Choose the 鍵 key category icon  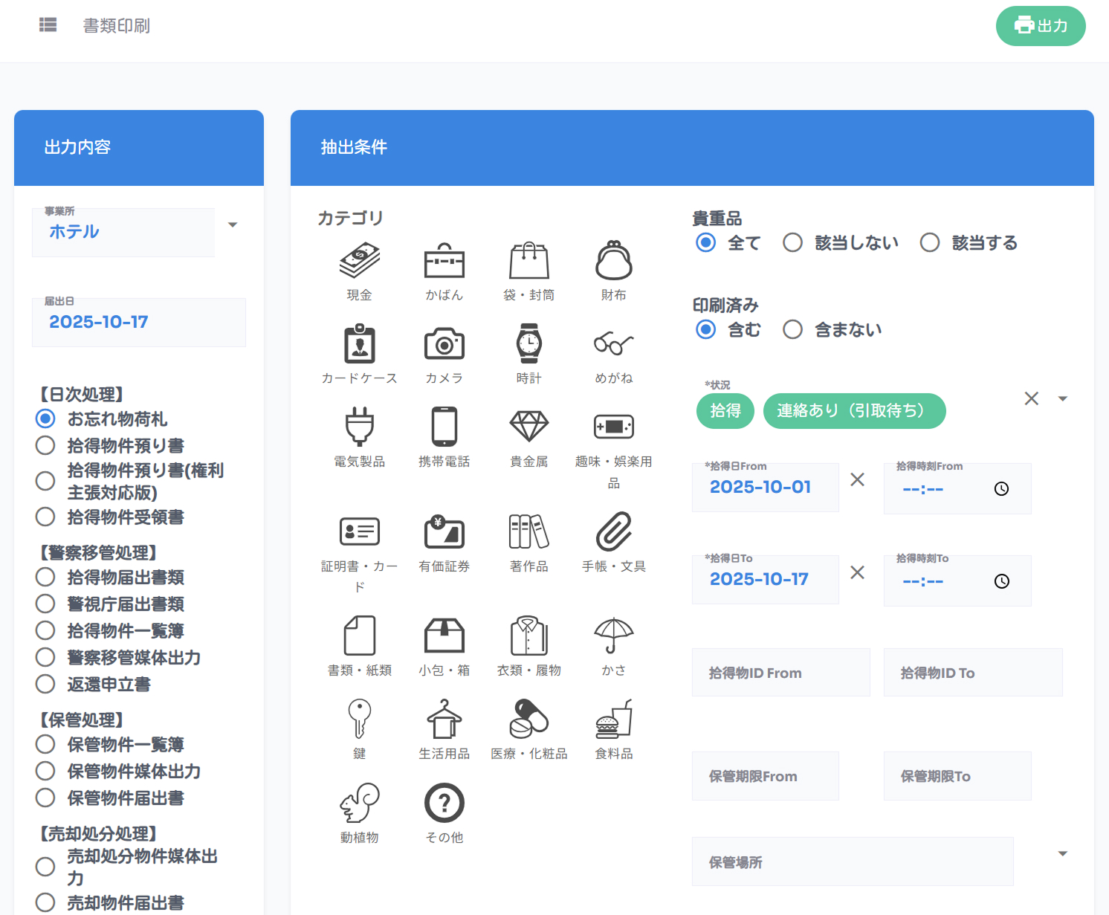click(359, 720)
